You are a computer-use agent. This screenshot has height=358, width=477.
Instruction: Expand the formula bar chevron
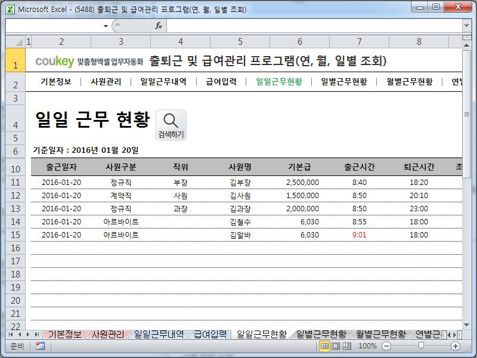click(466, 26)
